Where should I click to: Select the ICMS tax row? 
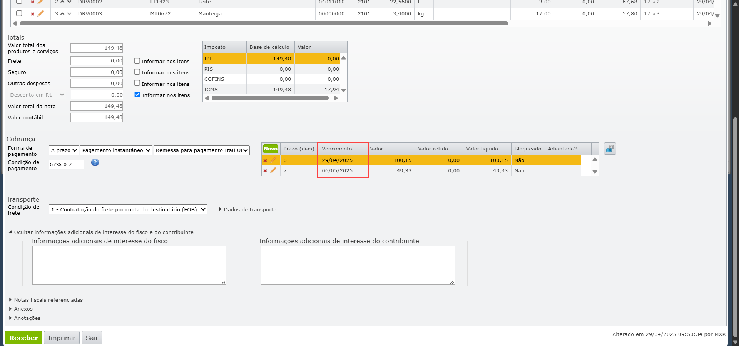[x=272, y=89]
